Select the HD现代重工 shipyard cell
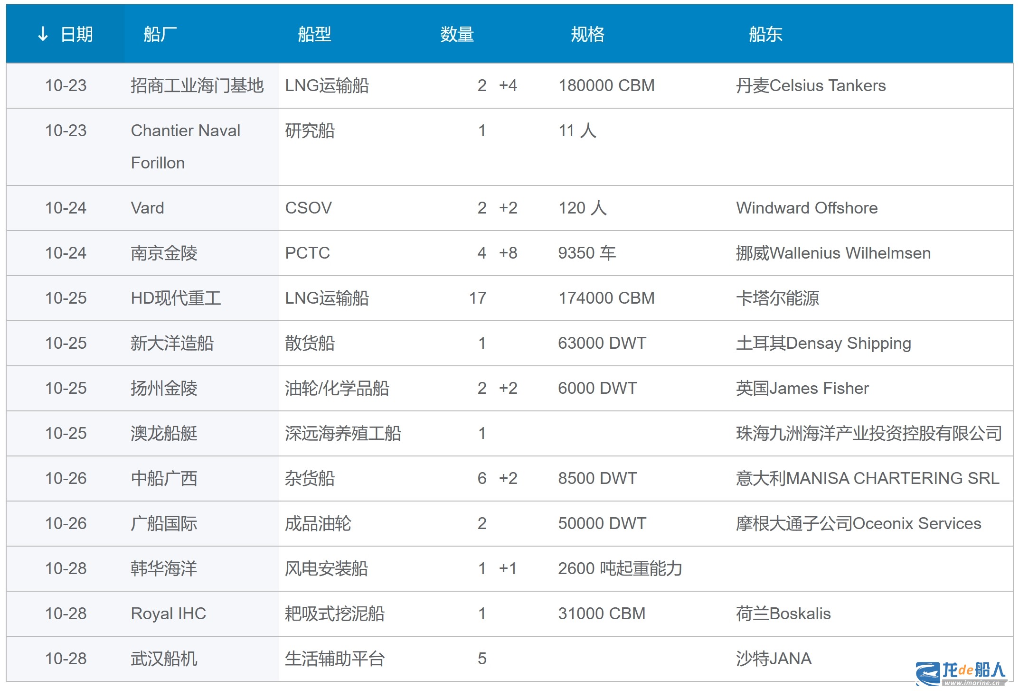This screenshot has width=1019, height=697. 176,298
